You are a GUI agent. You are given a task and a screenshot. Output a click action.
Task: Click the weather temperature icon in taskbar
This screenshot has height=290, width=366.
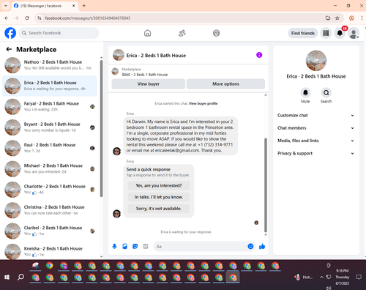[297, 277]
